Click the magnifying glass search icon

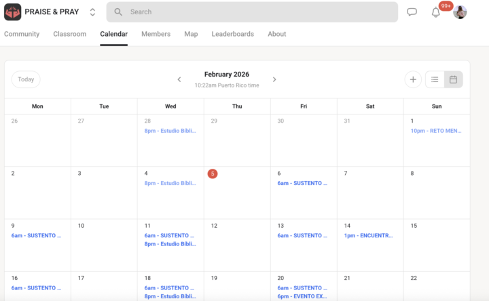(x=118, y=12)
